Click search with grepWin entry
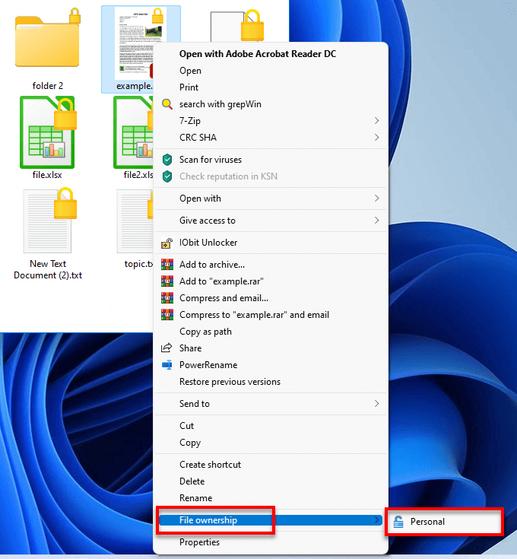517x559 pixels. (220, 104)
